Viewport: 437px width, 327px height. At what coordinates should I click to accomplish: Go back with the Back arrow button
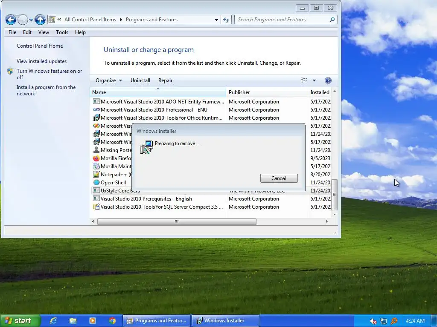click(x=11, y=20)
